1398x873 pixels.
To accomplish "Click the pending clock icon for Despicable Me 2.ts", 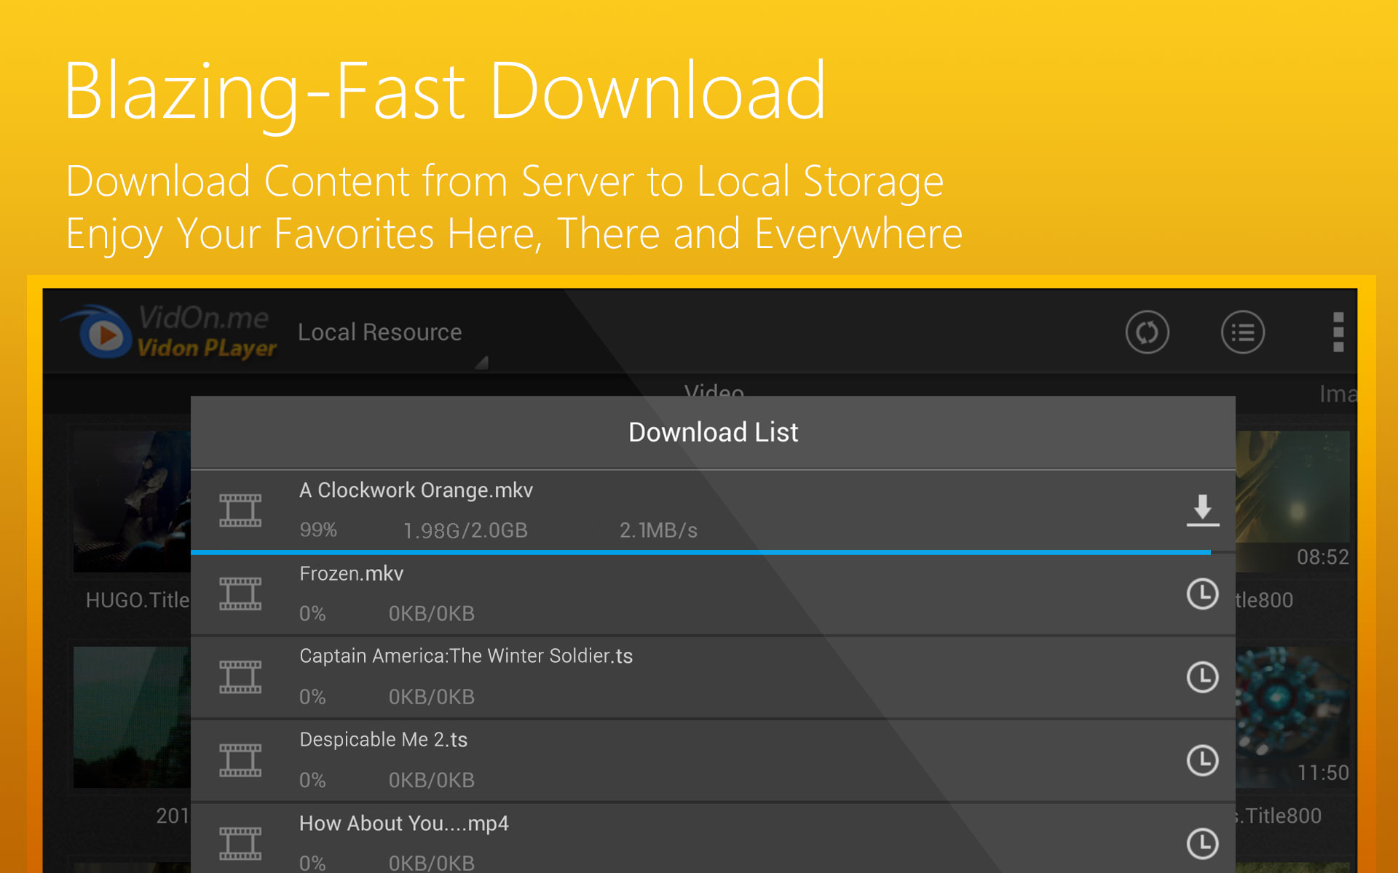I will (x=1202, y=760).
